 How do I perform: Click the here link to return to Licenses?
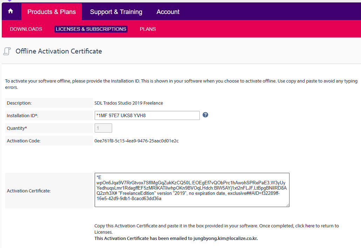(x=310, y=226)
